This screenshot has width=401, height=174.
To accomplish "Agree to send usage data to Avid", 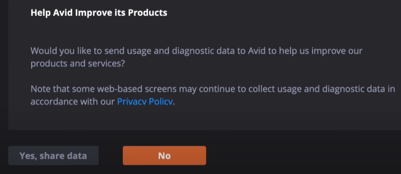I will pyautogui.click(x=53, y=156).
